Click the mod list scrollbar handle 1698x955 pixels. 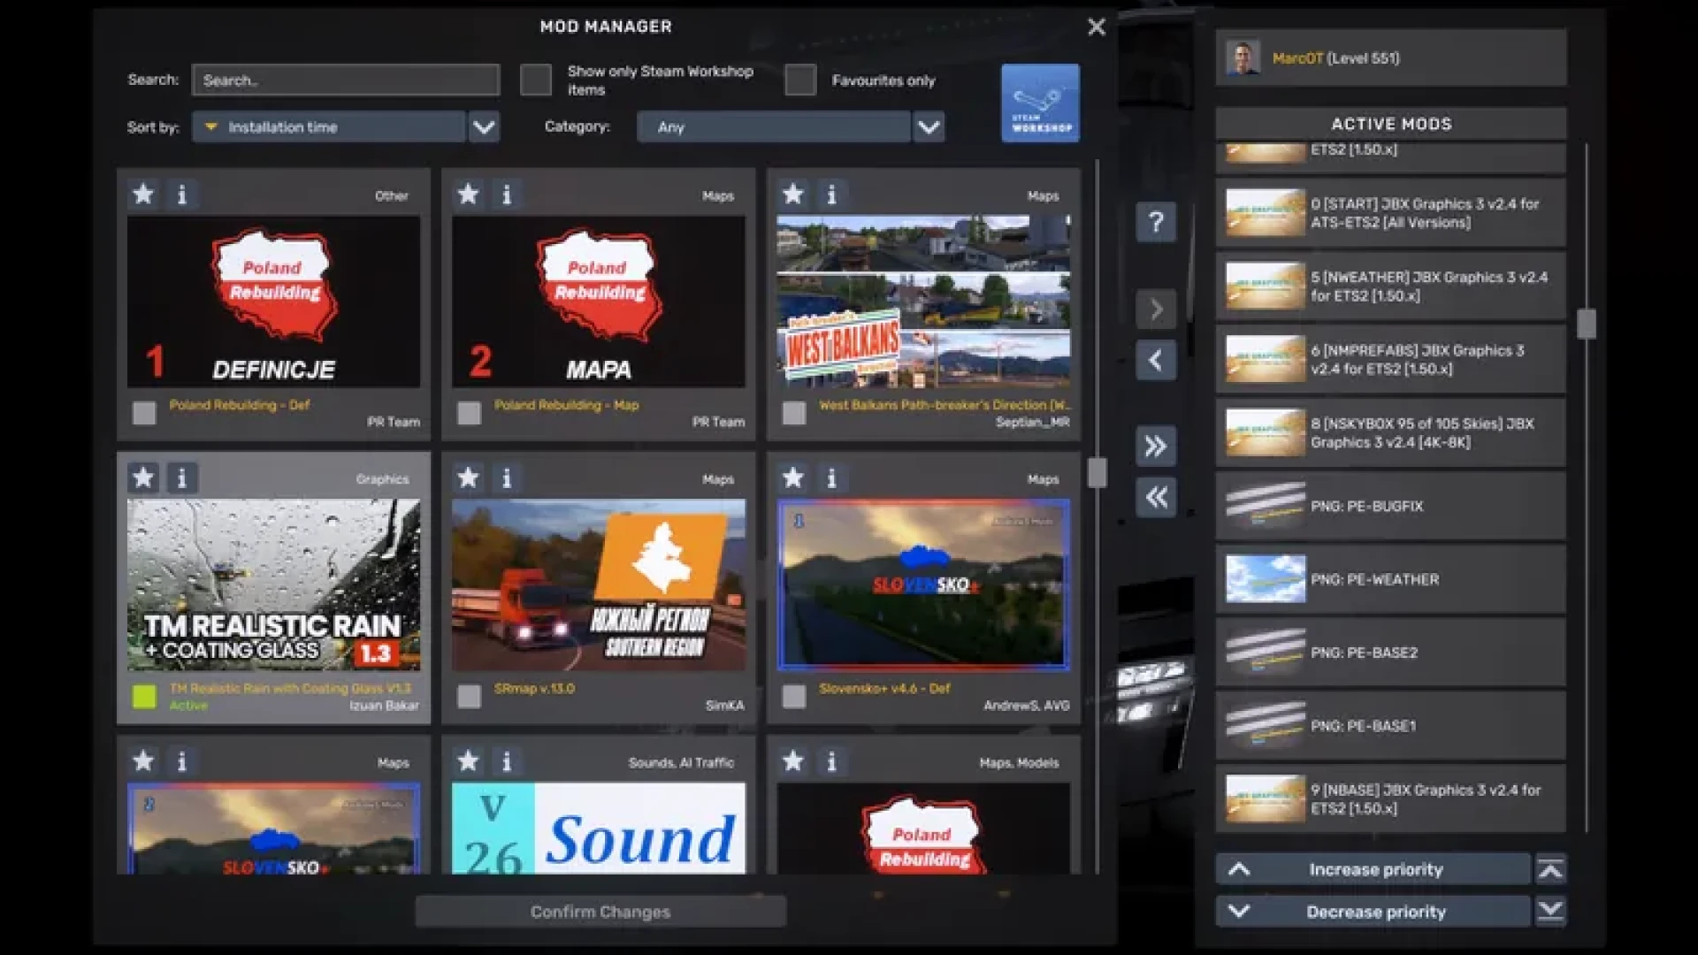1097,472
